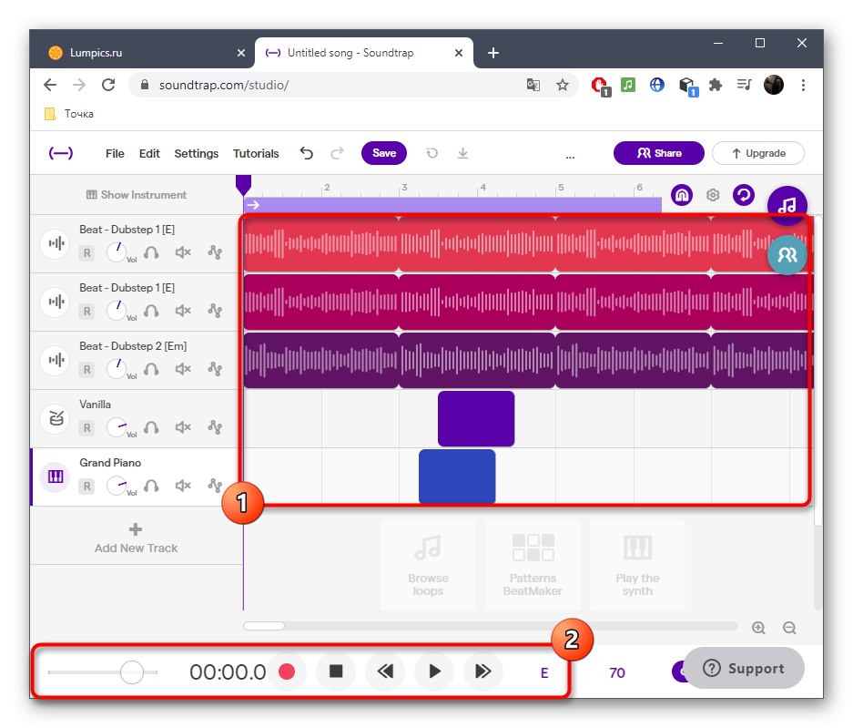Open automation for Beat - Dubstep 2 track

click(216, 369)
